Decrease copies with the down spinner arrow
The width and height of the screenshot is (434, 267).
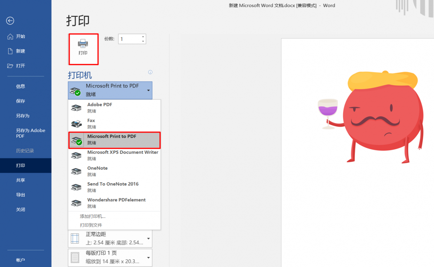(x=143, y=41)
